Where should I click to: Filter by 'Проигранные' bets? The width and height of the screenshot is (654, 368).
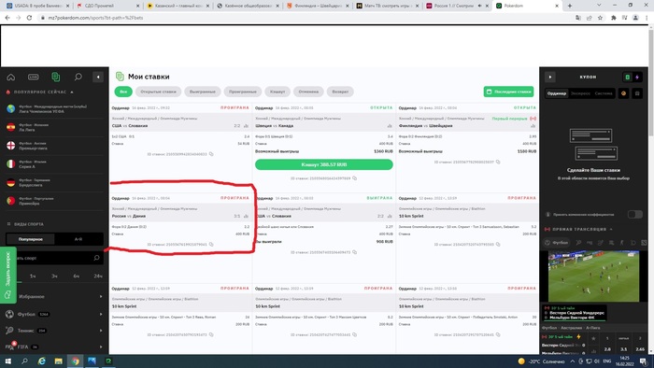(x=242, y=92)
